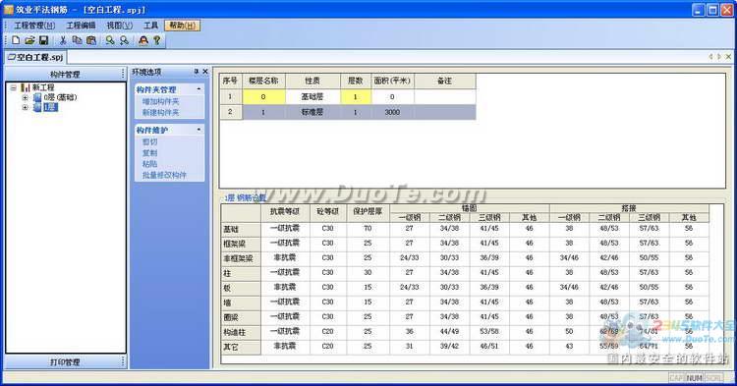Open 构件管理 panel options grip

point(123,74)
